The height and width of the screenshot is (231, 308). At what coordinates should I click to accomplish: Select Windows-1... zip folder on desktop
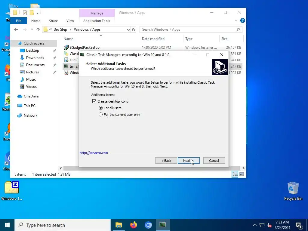point(12,191)
